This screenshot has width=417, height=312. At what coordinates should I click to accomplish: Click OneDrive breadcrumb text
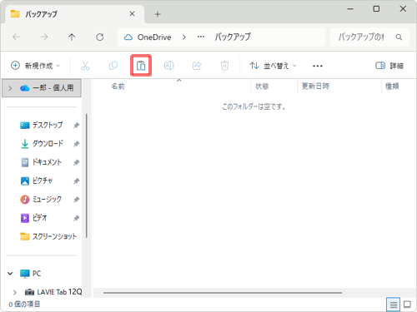tap(154, 37)
